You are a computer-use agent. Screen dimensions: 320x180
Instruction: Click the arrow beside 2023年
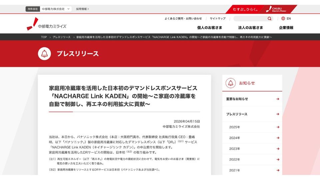(278, 149)
